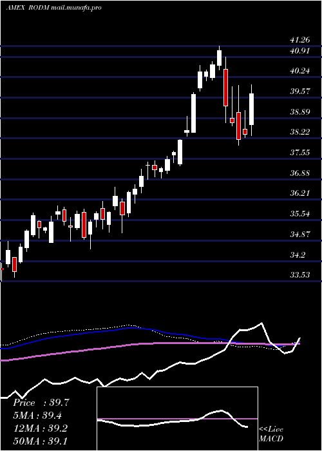Select the 35.54 price level label
The width and height of the screenshot is (322, 451).
[300, 214]
